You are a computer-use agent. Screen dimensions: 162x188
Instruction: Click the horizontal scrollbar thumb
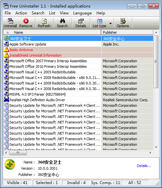pos(18,153)
